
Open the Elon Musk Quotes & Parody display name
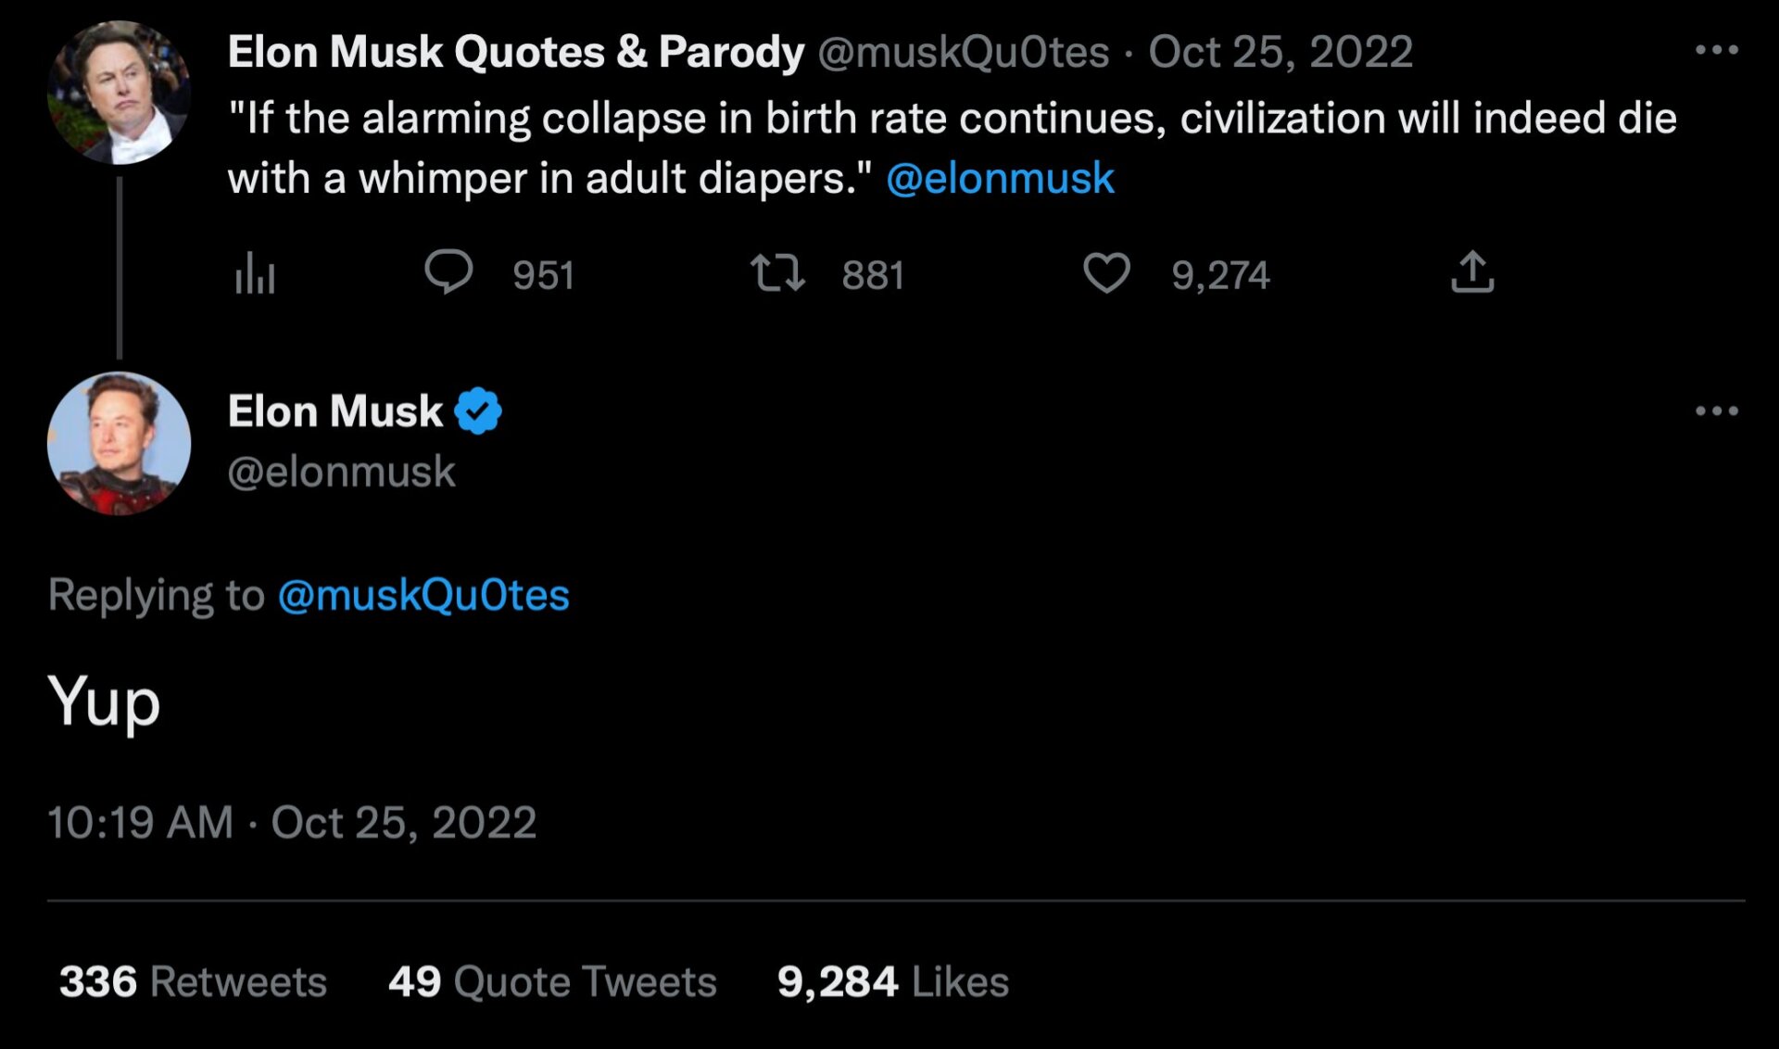tap(515, 52)
